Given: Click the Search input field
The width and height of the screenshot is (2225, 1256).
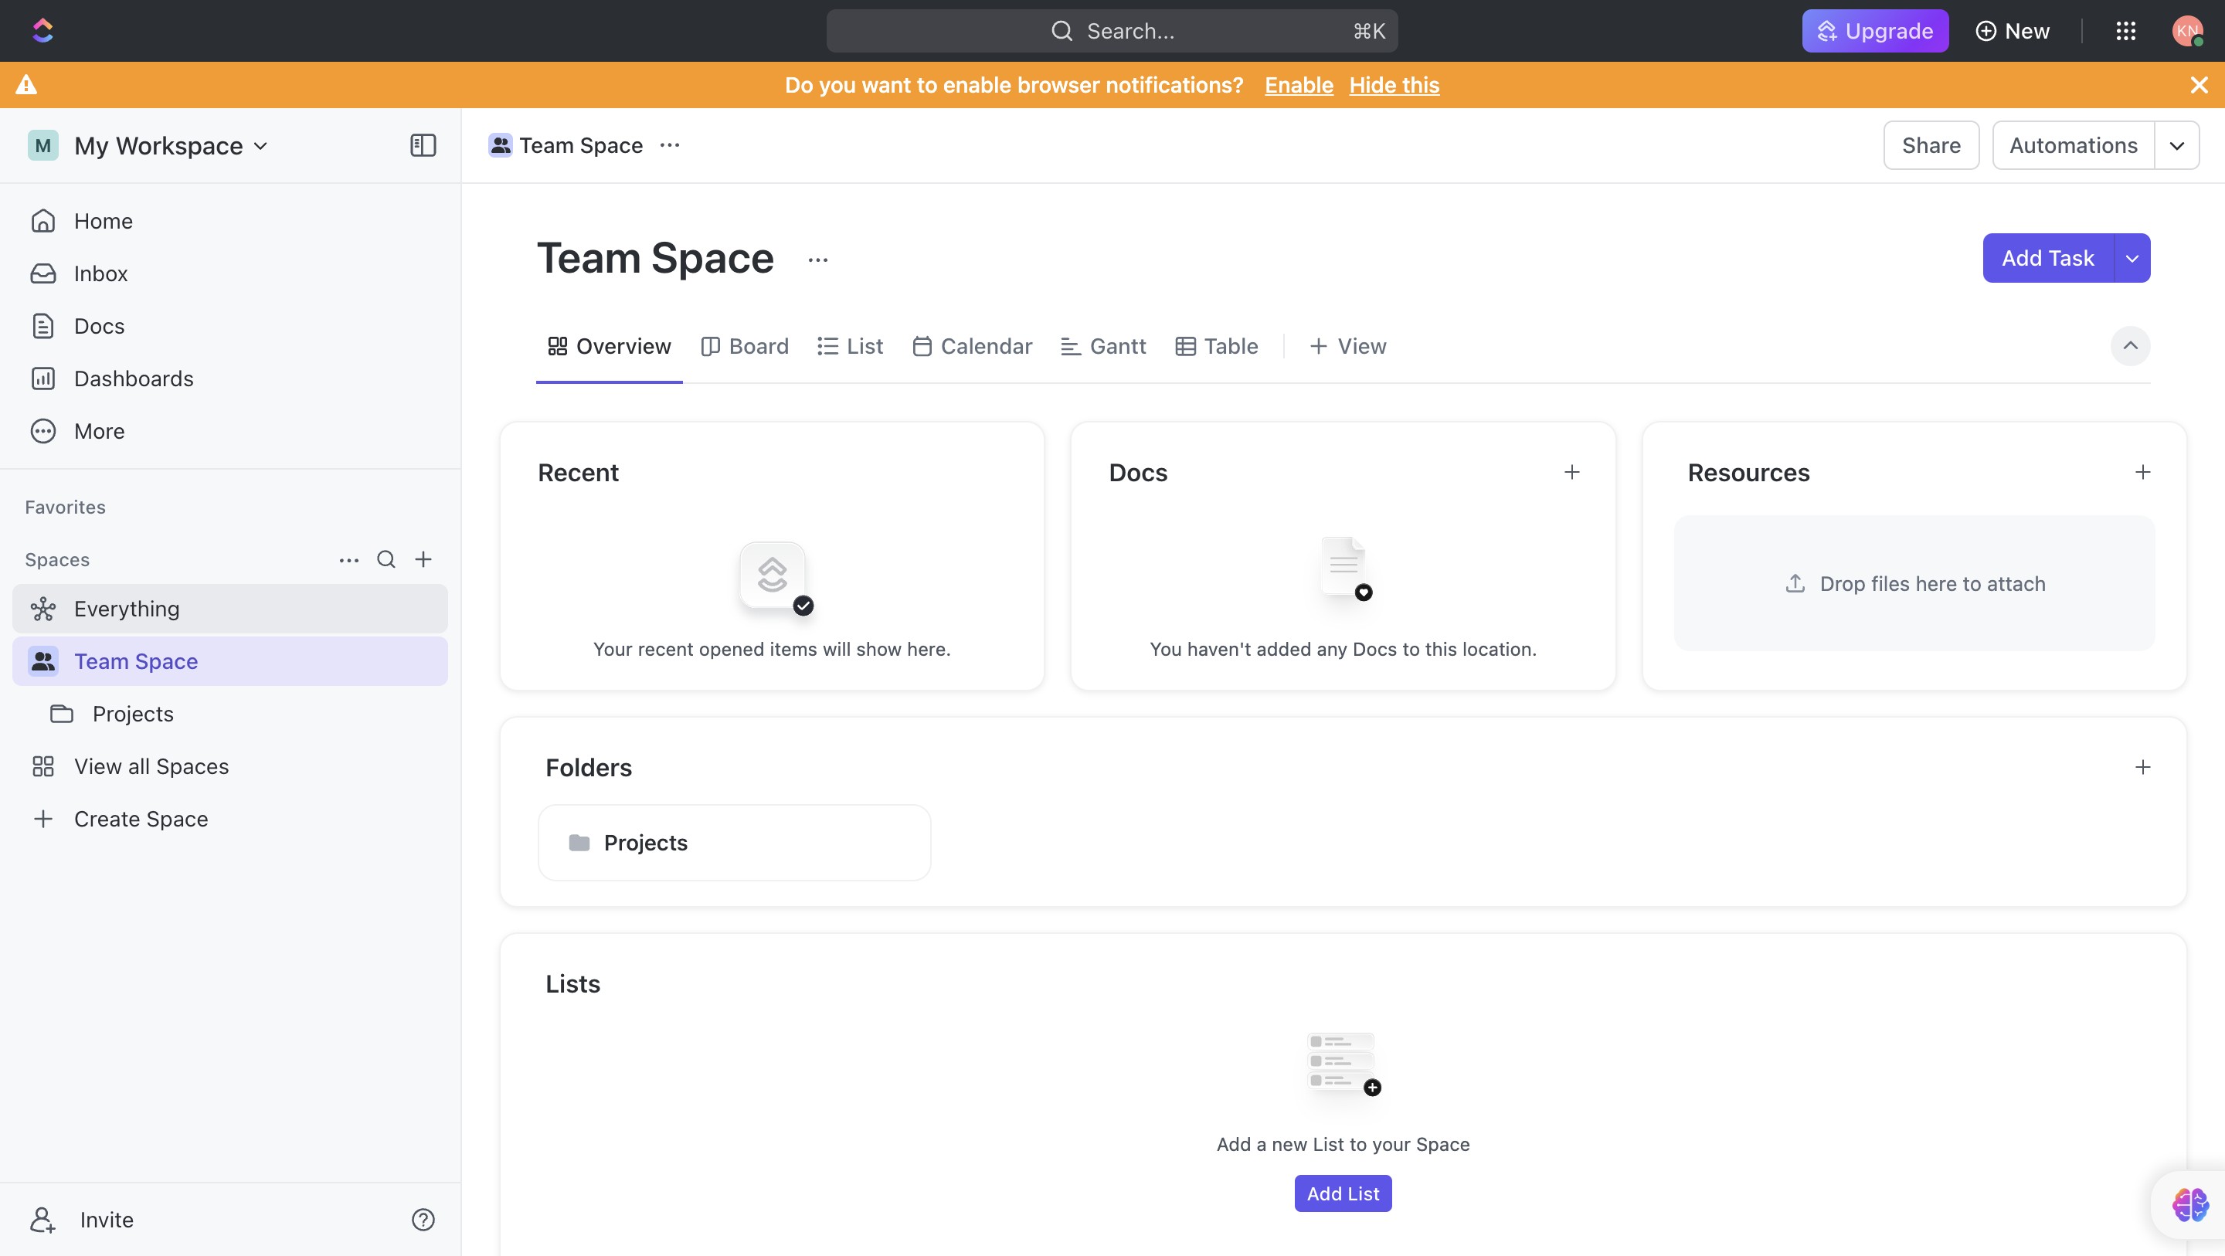Looking at the screenshot, I should [1112, 31].
